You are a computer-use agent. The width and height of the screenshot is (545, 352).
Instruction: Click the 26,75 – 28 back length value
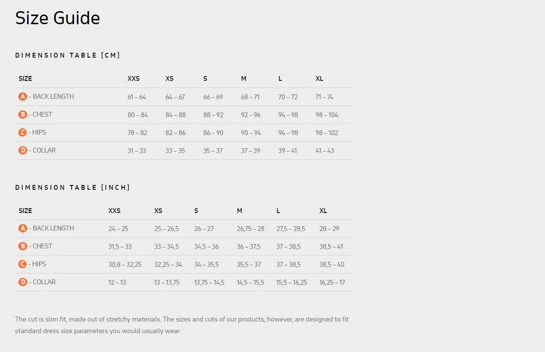click(x=251, y=229)
